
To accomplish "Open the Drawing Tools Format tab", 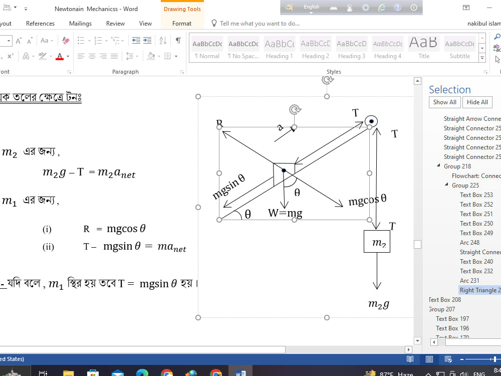I will coord(182,23).
